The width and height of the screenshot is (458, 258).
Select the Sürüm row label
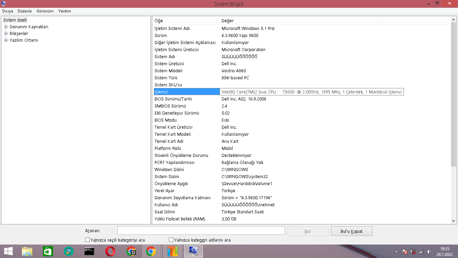coord(161,36)
